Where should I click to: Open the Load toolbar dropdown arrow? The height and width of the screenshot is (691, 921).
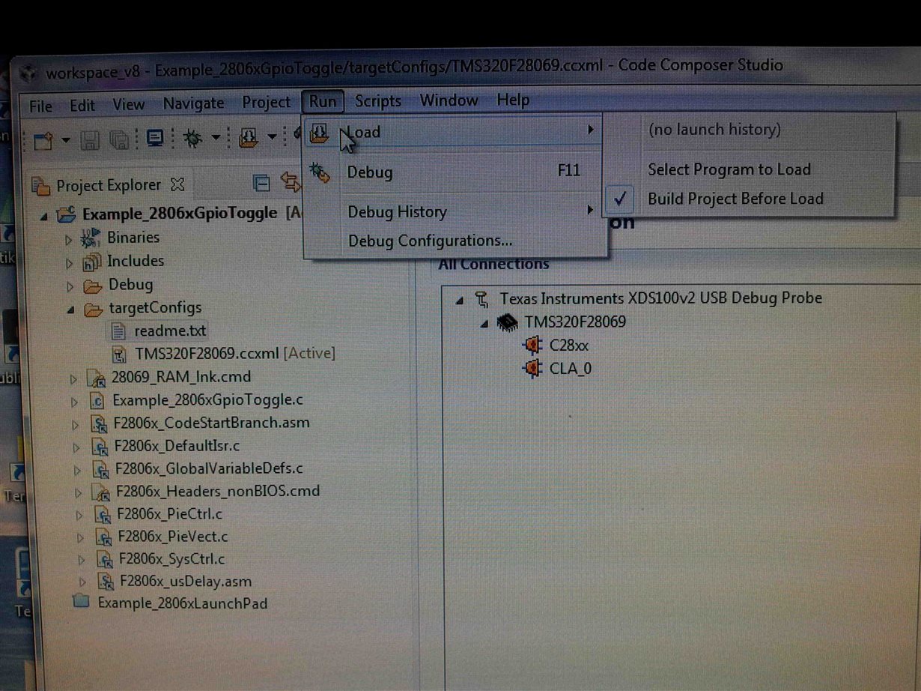click(272, 136)
